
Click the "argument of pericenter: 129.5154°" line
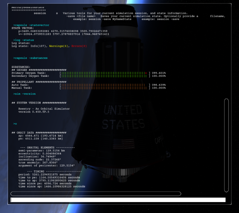(x=47, y=166)
